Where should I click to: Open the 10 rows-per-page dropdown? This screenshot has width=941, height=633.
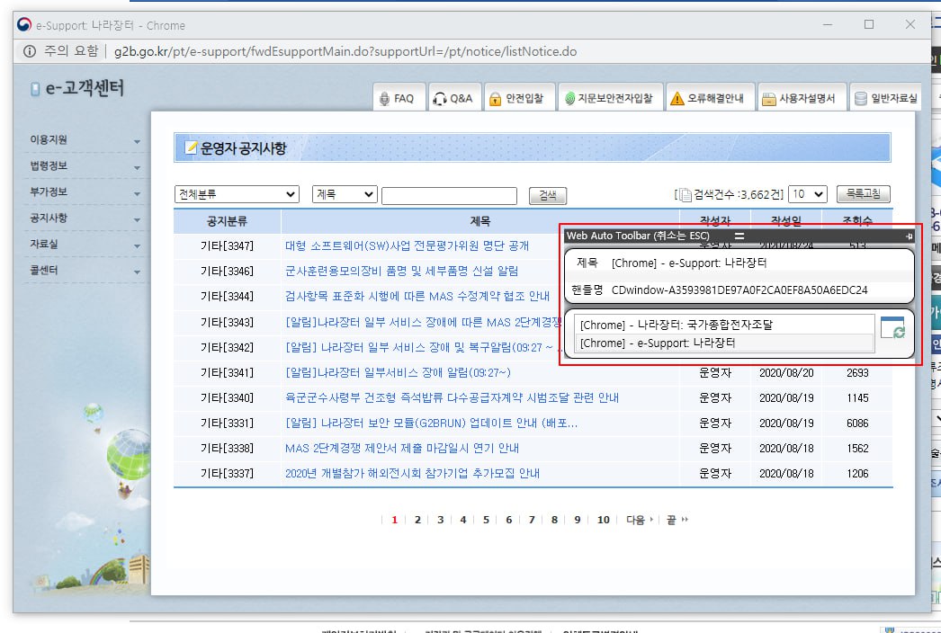(x=808, y=194)
